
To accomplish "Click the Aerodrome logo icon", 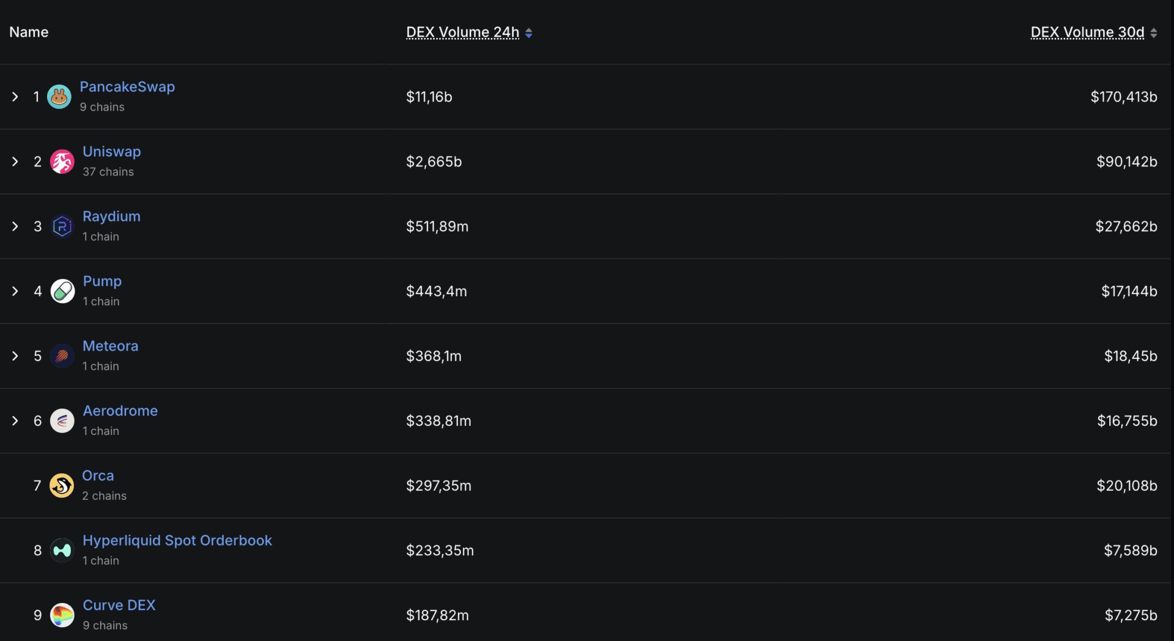I will coord(62,421).
